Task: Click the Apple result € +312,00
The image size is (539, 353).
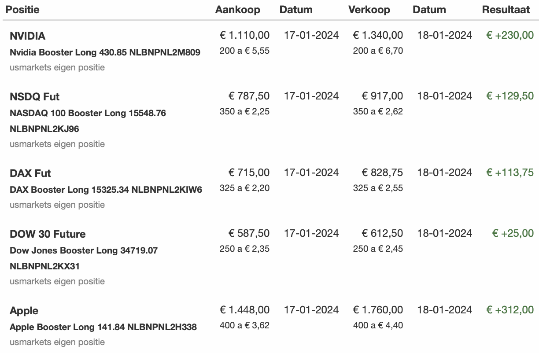Action: 510,310
